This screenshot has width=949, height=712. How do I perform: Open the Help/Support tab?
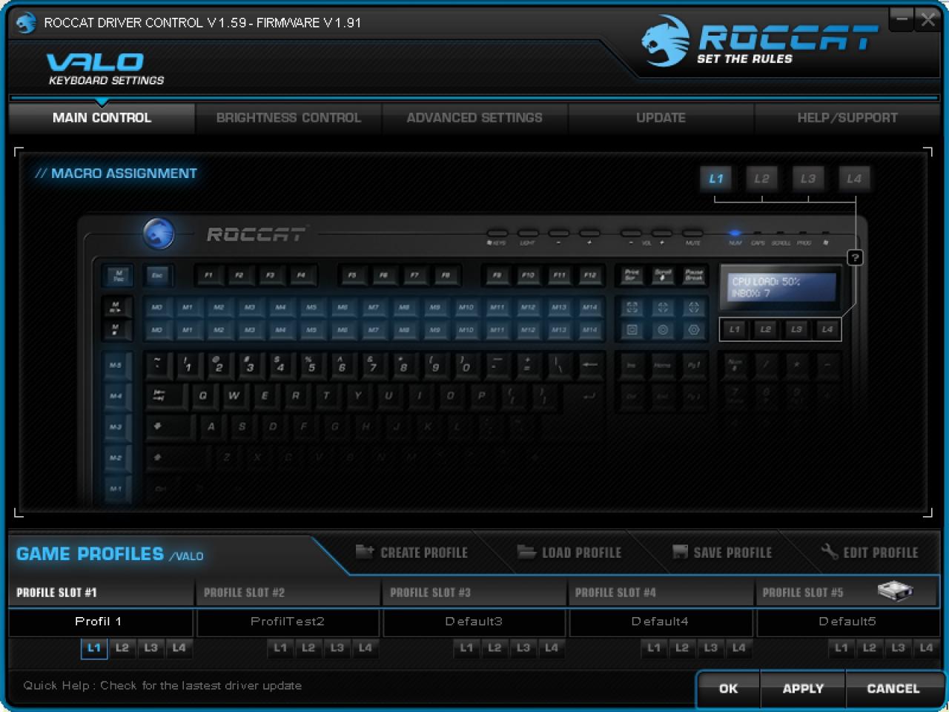click(847, 118)
